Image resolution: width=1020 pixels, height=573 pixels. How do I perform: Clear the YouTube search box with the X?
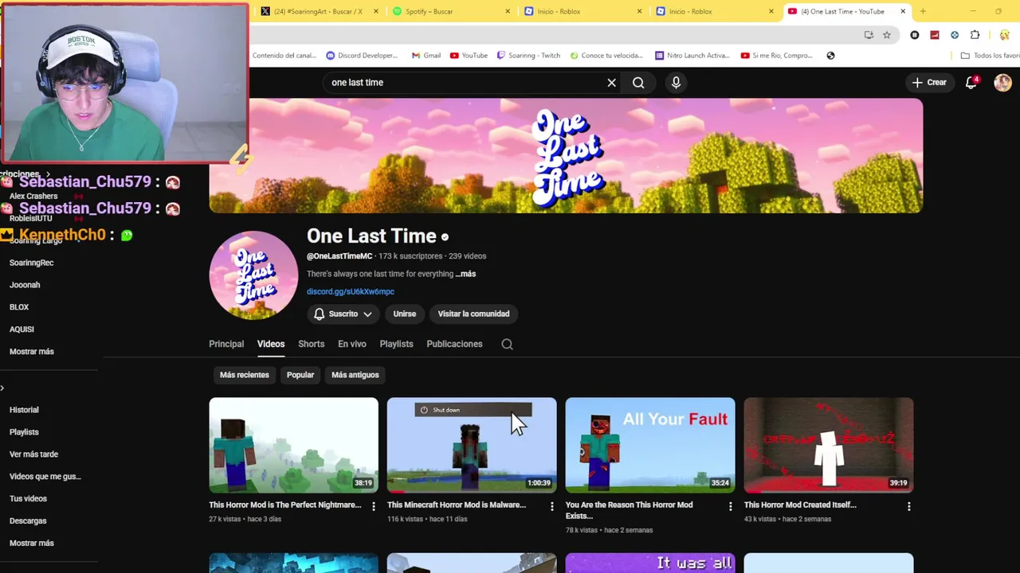[611, 83]
